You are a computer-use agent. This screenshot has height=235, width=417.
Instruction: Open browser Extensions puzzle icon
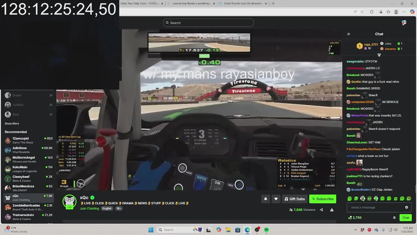372,12
